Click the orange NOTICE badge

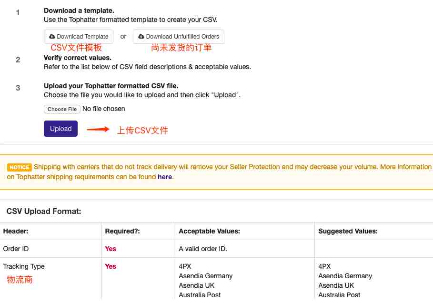(20, 167)
